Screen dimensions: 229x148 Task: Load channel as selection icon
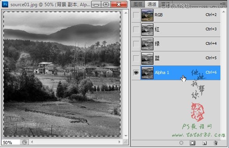point(181,143)
